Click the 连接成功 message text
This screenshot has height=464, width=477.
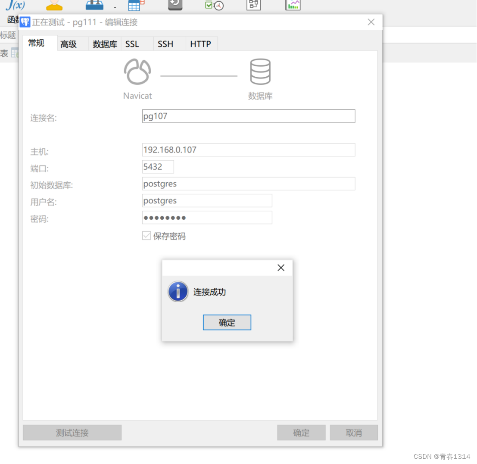coord(209,292)
